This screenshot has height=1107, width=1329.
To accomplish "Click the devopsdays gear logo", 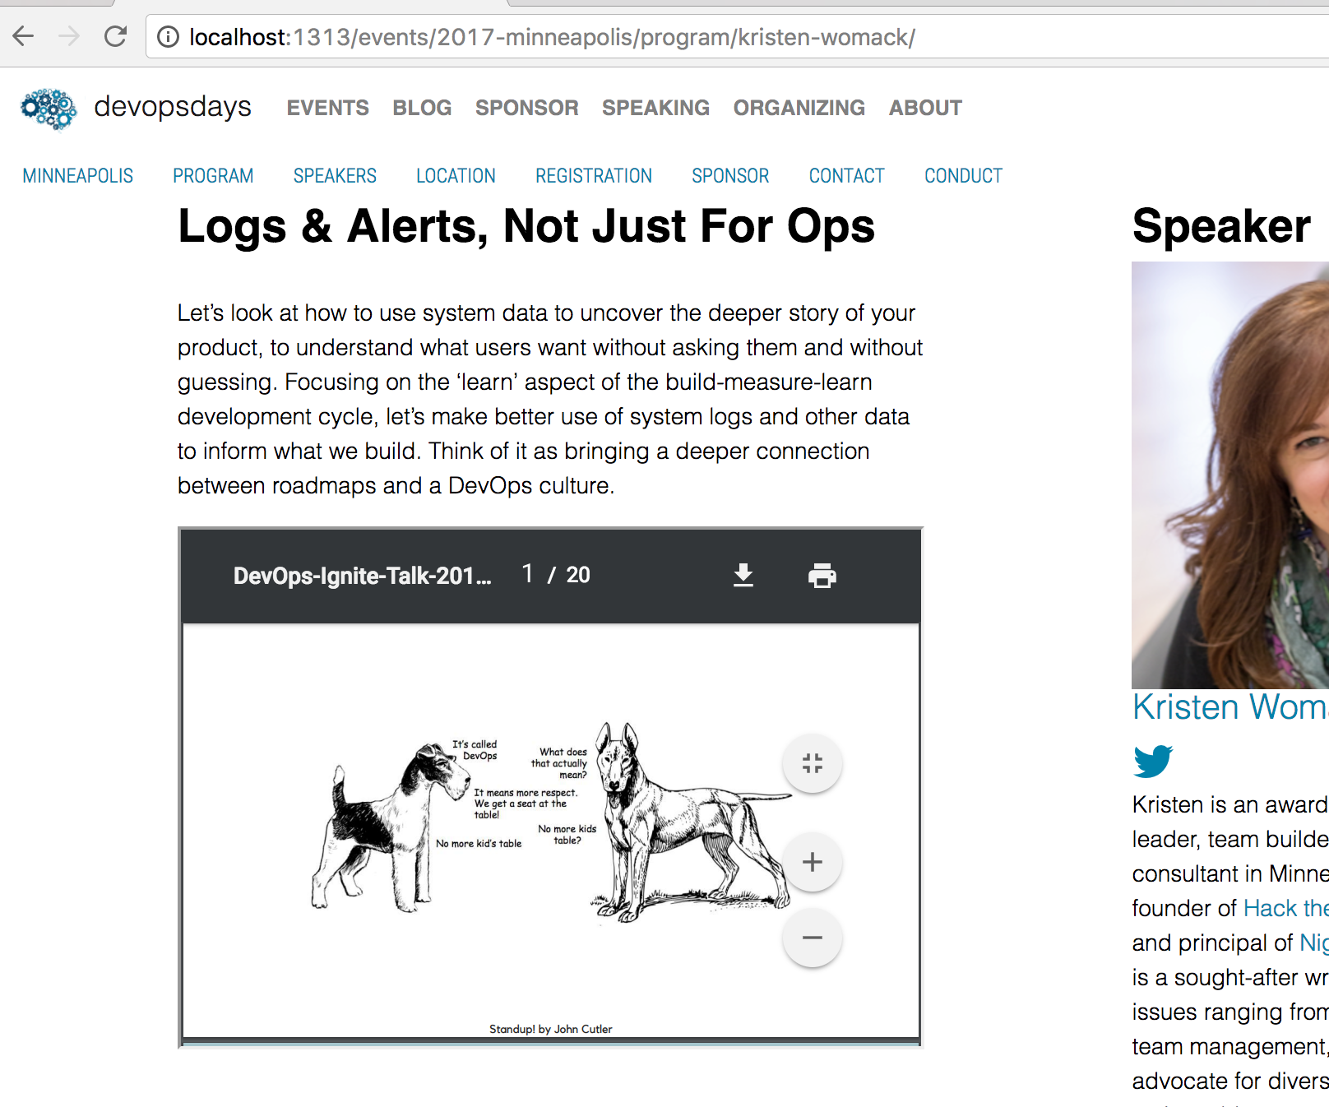I will pos(49,109).
